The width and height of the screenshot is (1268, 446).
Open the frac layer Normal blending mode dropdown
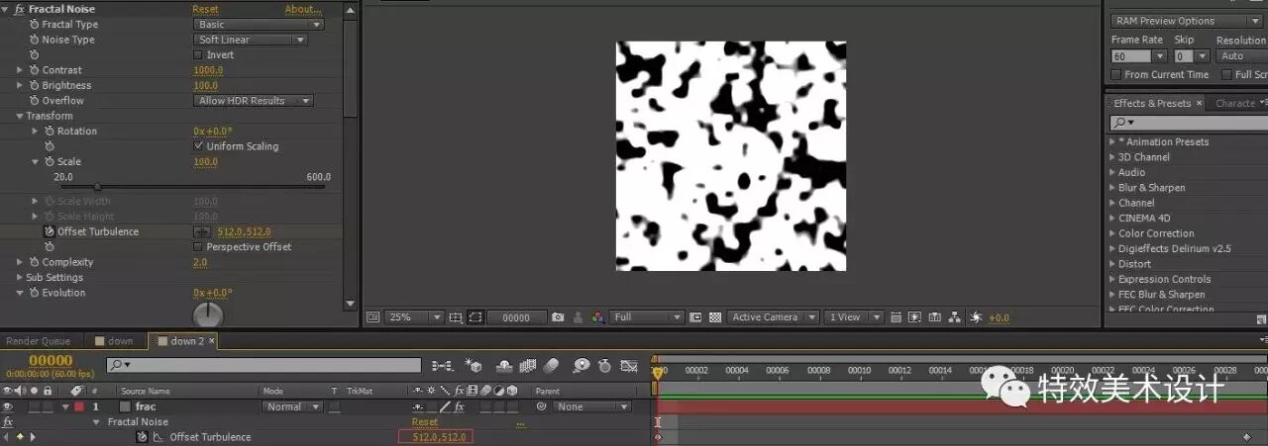point(292,406)
